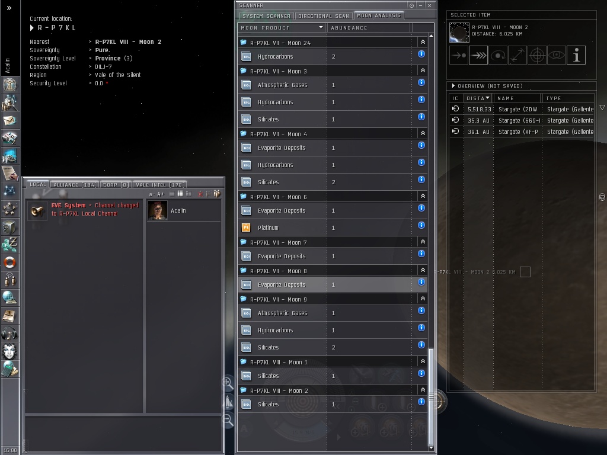
Task: Open the Character Sheet in the sidebar
Action: (9, 85)
